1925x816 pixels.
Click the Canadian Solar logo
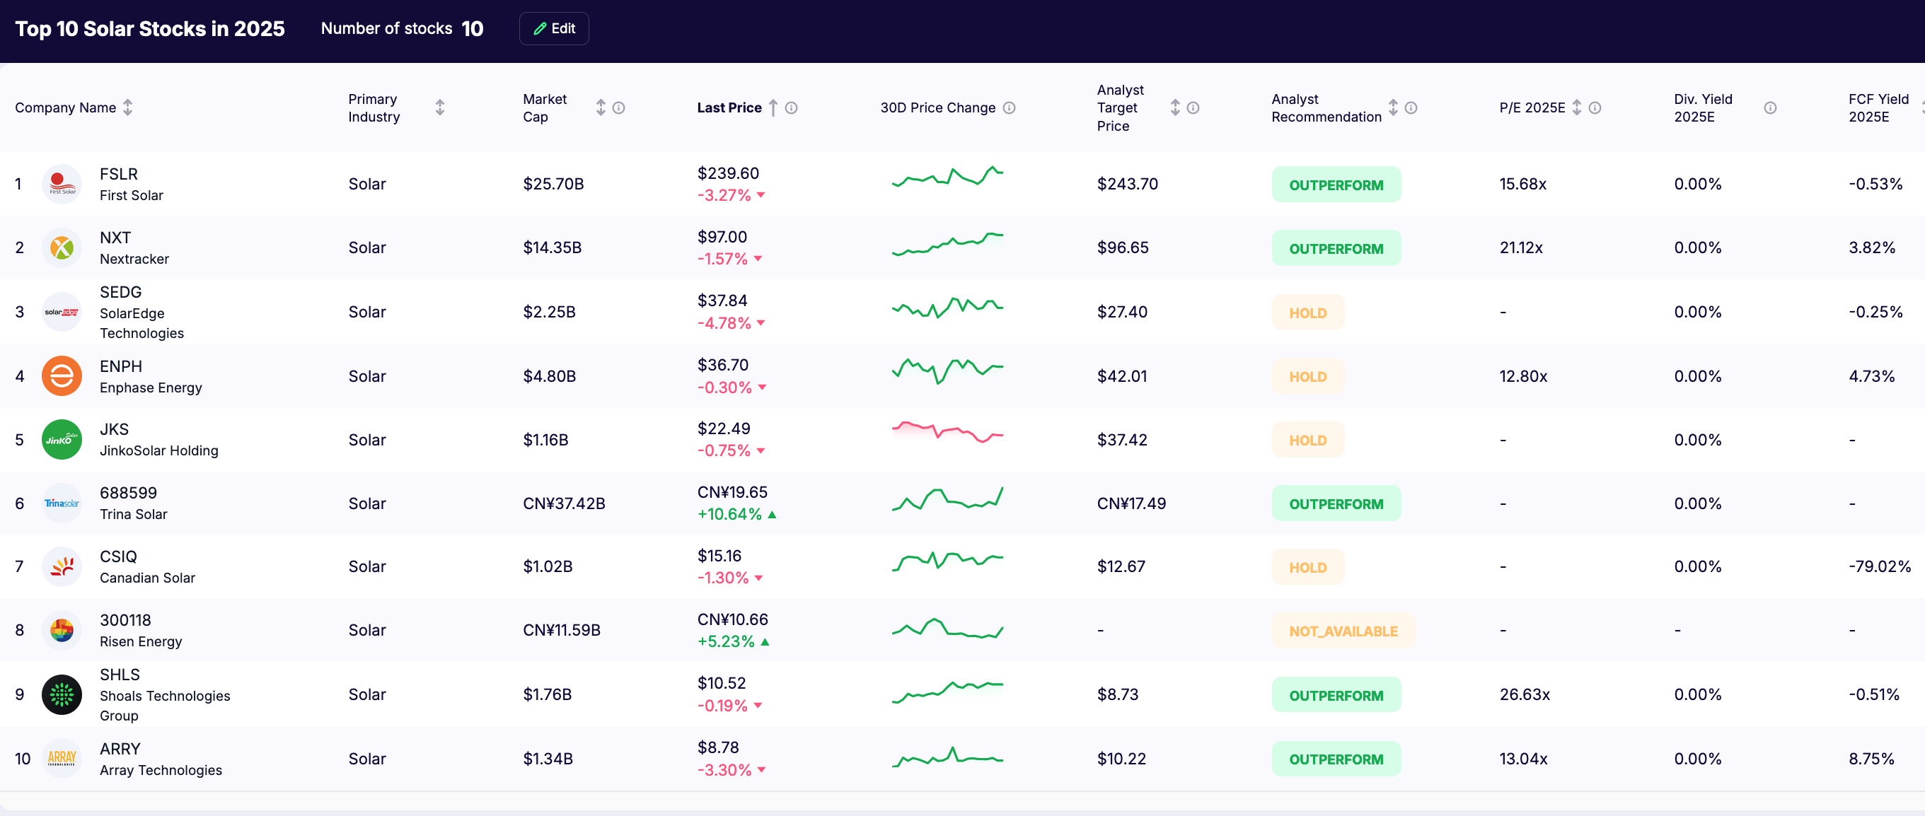coord(62,566)
